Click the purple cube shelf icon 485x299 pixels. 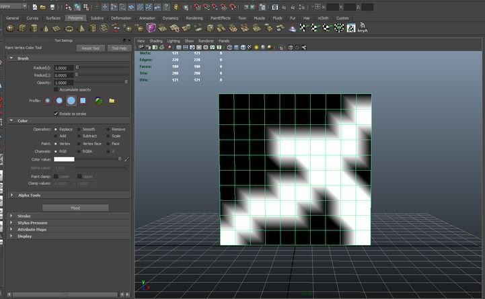151,28
